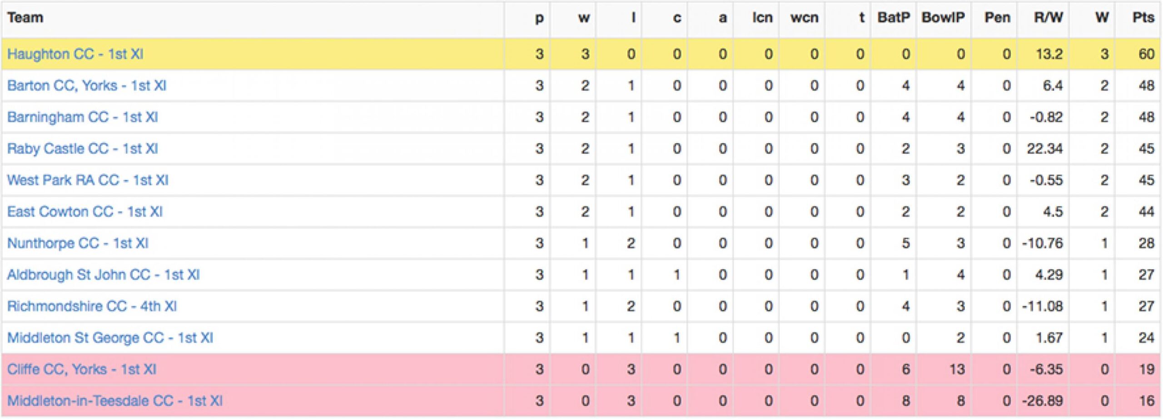Click East Cowton CC - 1st XI

point(85,212)
